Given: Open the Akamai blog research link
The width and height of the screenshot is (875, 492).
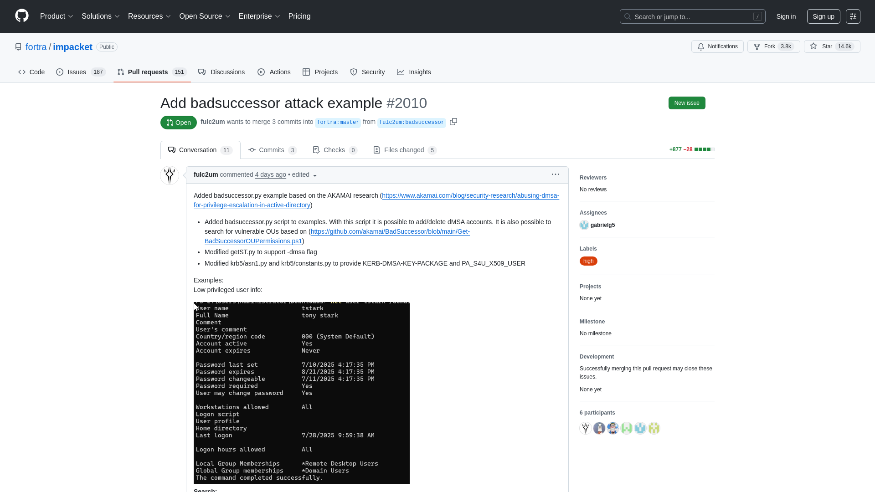Looking at the screenshot, I should click(376, 200).
